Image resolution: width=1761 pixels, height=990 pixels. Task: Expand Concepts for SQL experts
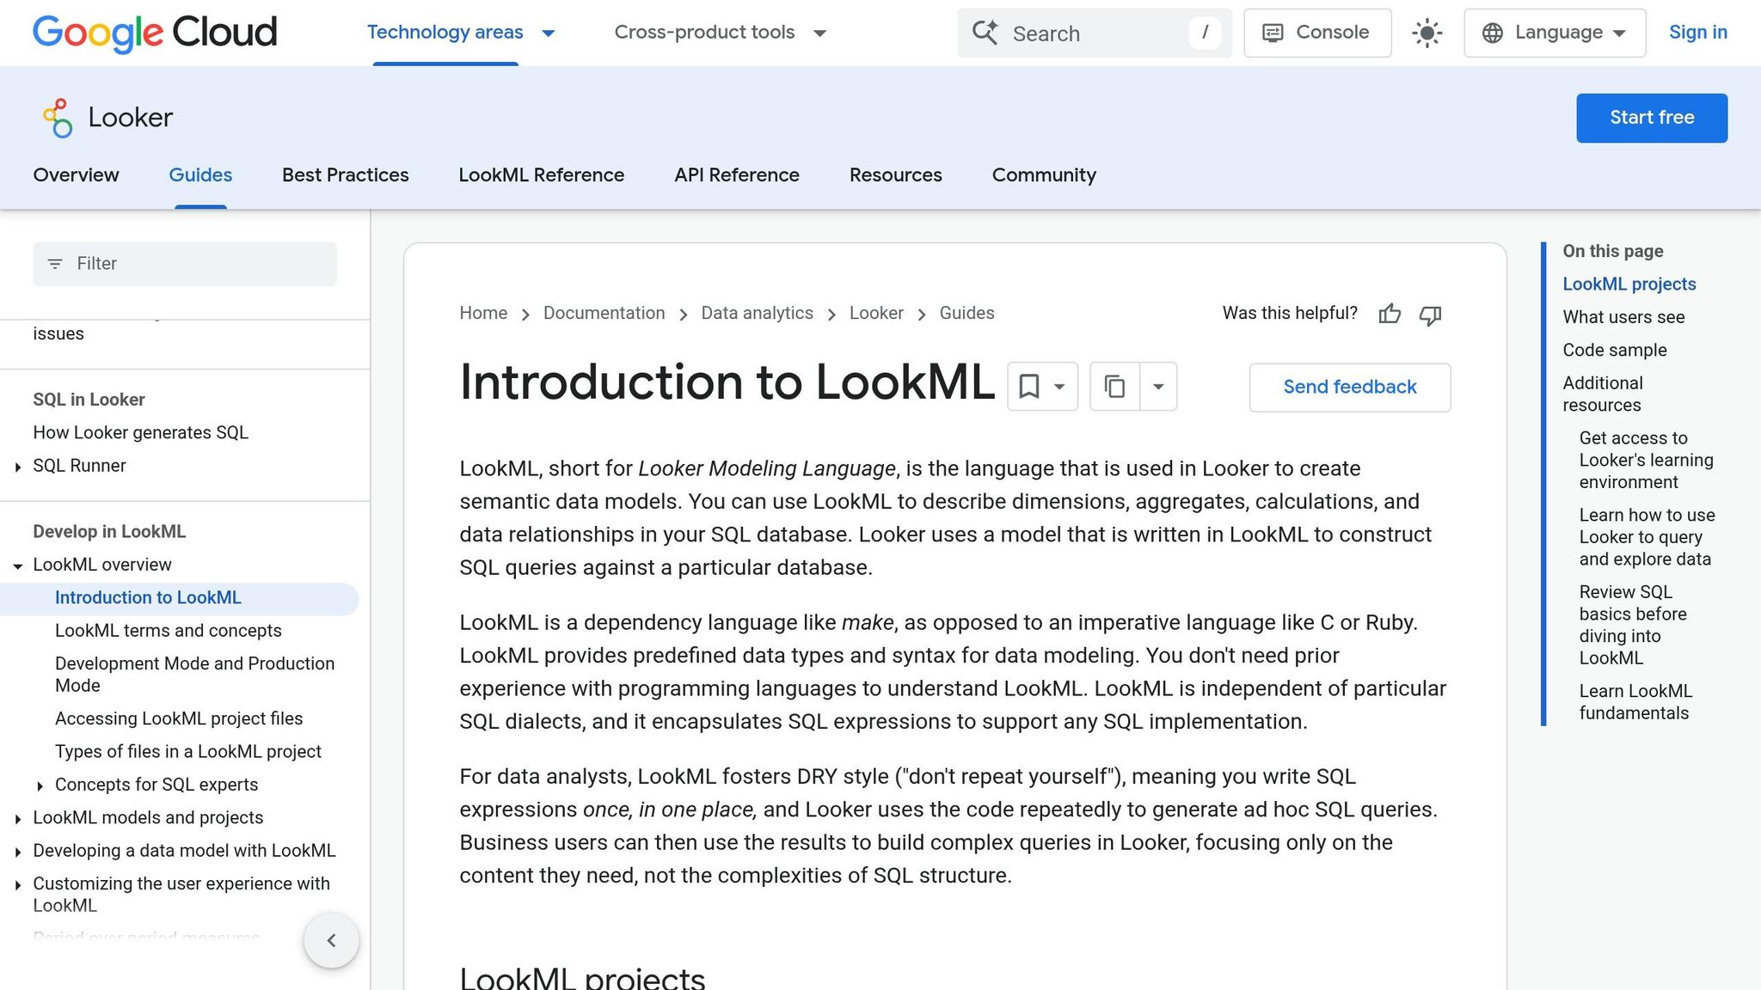[x=40, y=785]
